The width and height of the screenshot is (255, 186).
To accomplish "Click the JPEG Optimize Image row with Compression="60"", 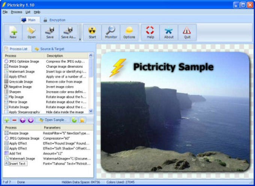I will click(48, 138).
